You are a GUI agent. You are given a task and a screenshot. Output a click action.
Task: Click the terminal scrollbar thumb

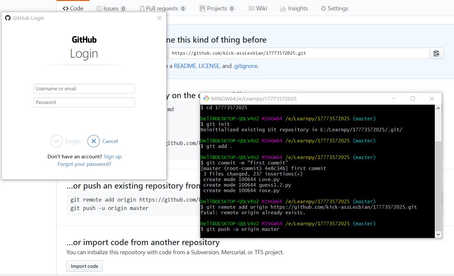[x=438, y=186]
